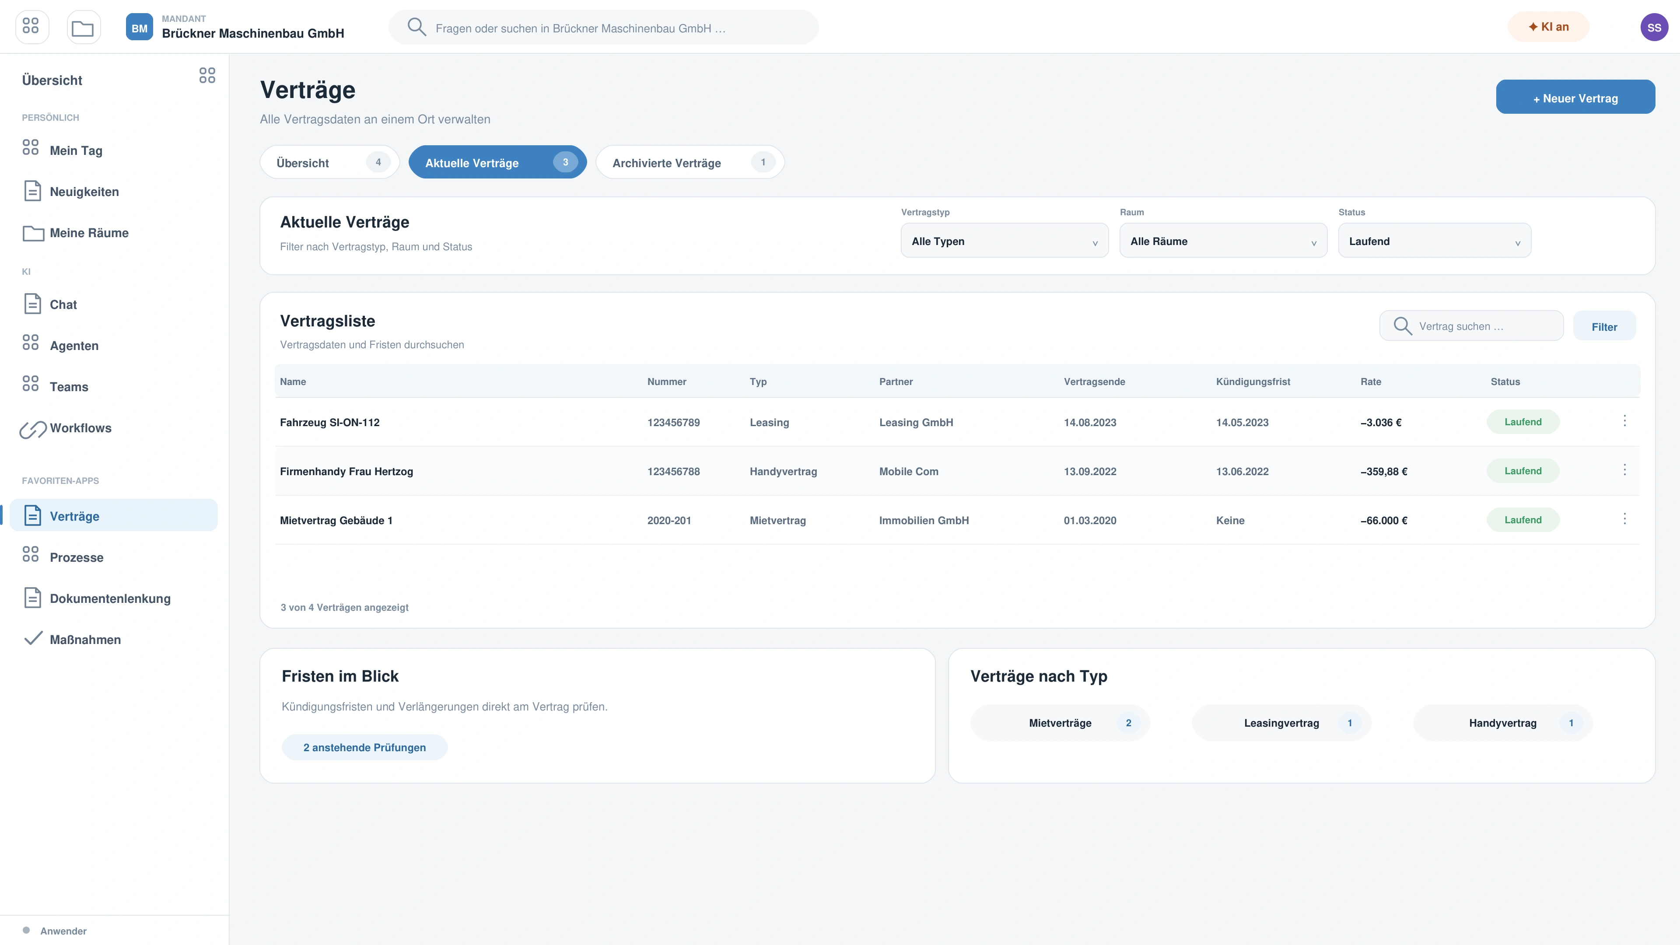Click Laufend status badge in Mietvertrag row
Image resolution: width=1680 pixels, height=945 pixels.
click(1523, 520)
